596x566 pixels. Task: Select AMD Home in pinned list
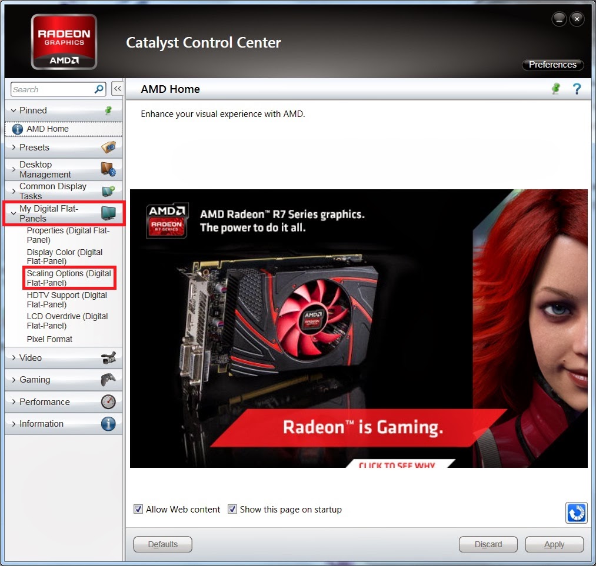[x=64, y=129]
